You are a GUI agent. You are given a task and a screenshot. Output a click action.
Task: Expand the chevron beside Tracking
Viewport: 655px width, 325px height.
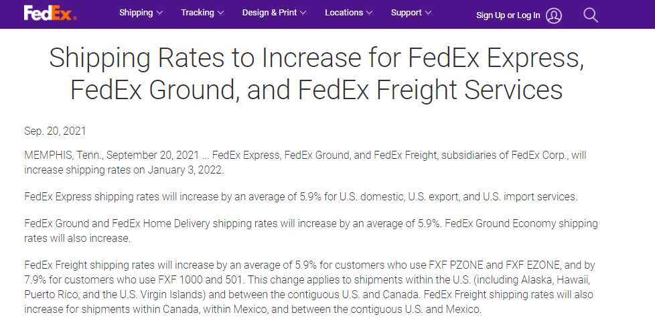(220, 13)
